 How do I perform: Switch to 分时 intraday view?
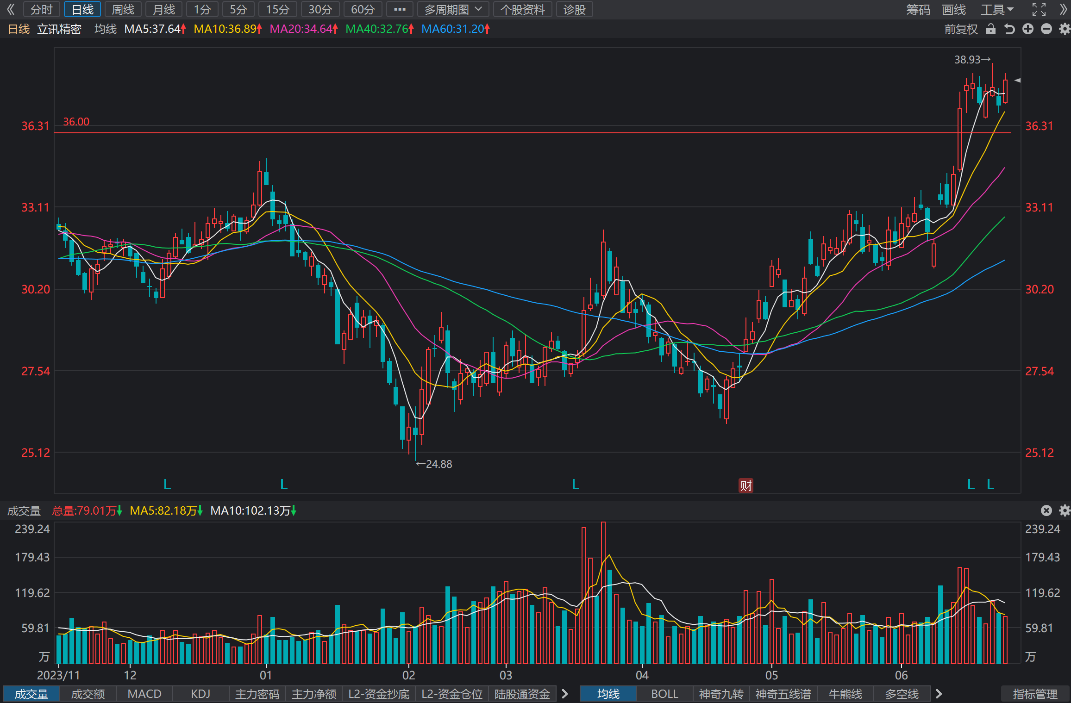click(x=41, y=9)
